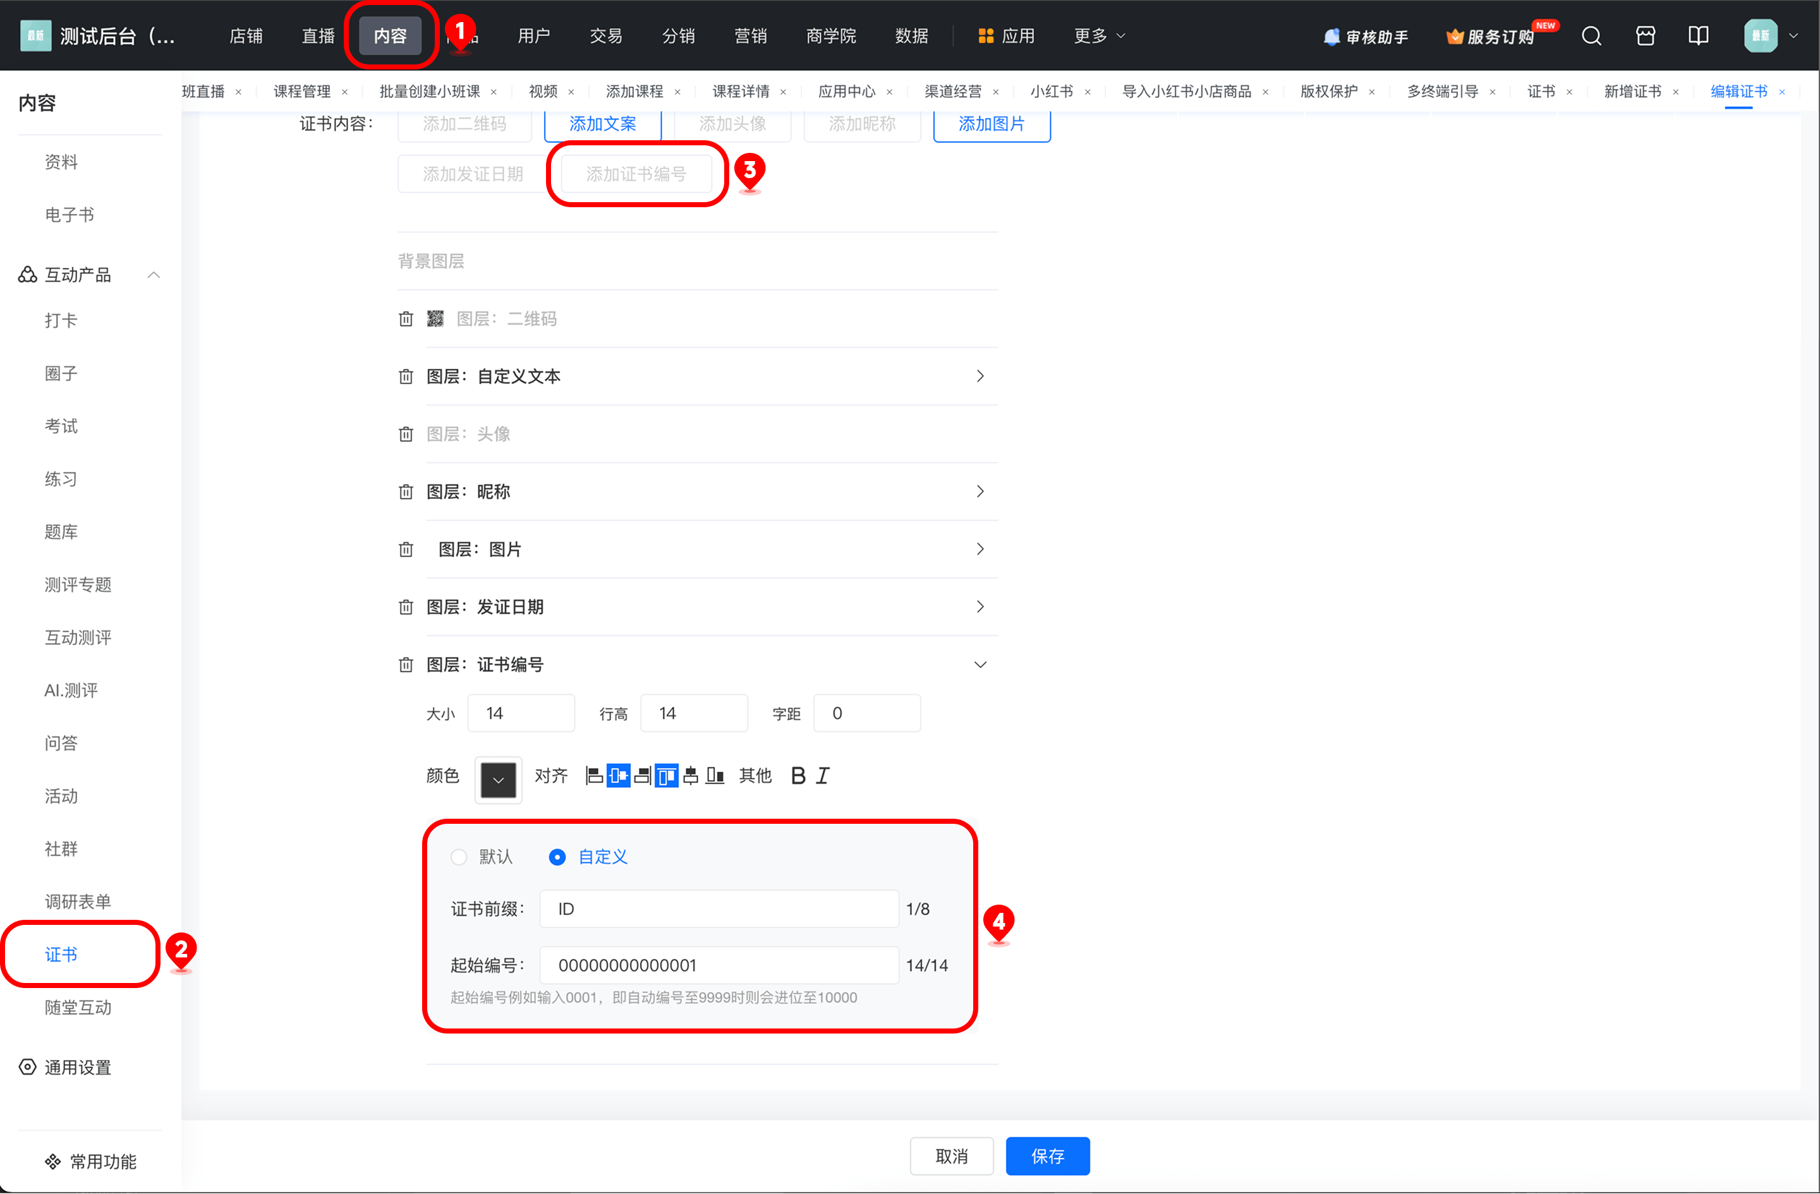Click the 测试后台 logo in the header
This screenshot has width=1820, height=1194.
(x=35, y=36)
